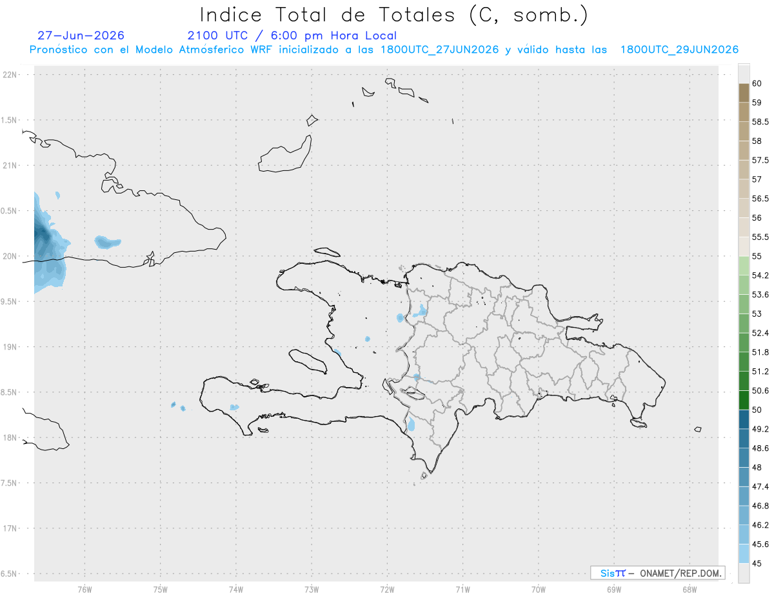Click the 53.6 value on the color scale

coord(760,295)
